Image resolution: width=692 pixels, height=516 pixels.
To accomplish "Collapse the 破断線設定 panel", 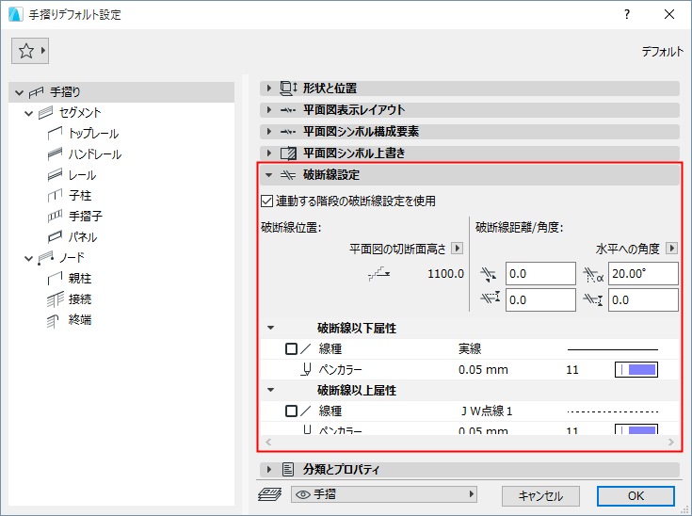I will point(268,175).
